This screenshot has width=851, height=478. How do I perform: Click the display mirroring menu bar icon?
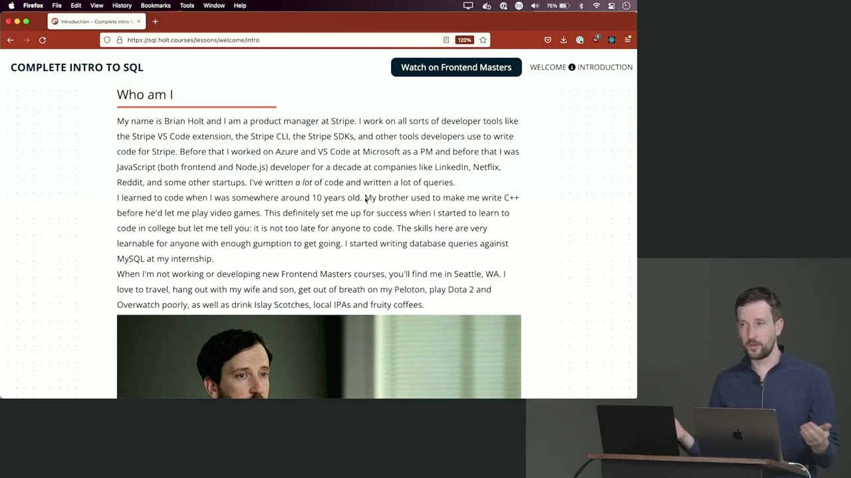tap(468, 5)
